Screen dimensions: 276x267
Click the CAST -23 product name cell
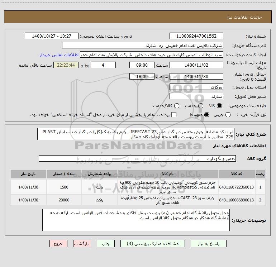point(168,200)
